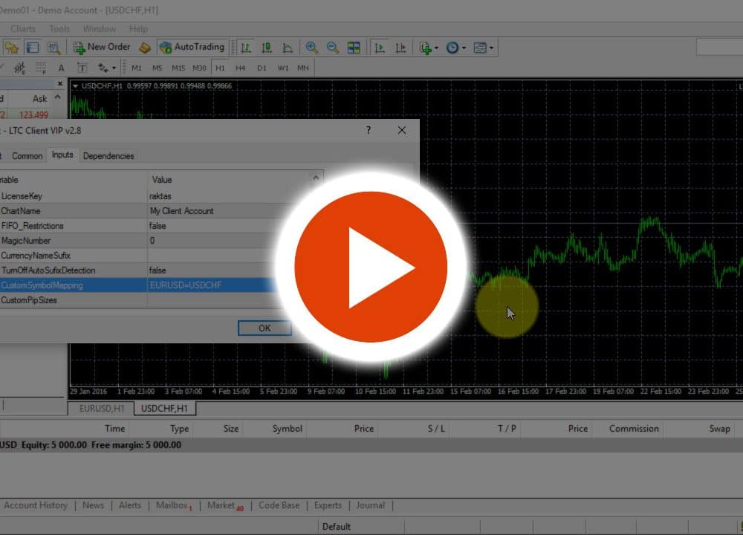Image resolution: width=743 pixels, height=535 pixels.
Task: Open the Arrows drawing tool dropdown
Action: pos(106,68)
